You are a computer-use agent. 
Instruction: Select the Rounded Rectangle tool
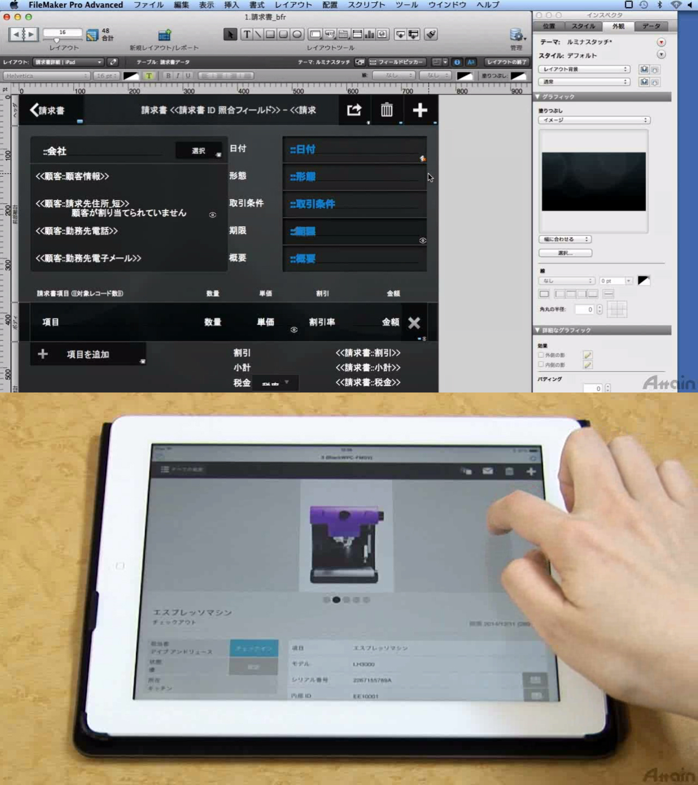coord(283,34)
